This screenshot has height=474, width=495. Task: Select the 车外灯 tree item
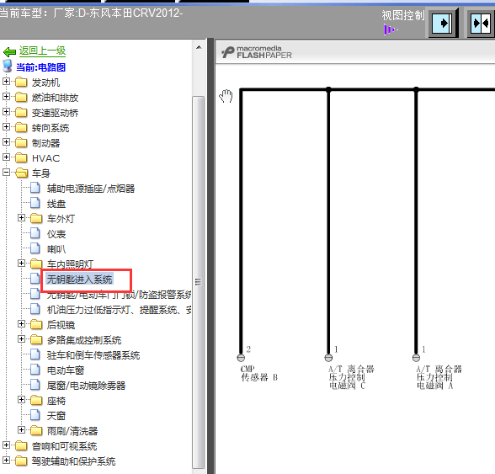pos(61,219)
